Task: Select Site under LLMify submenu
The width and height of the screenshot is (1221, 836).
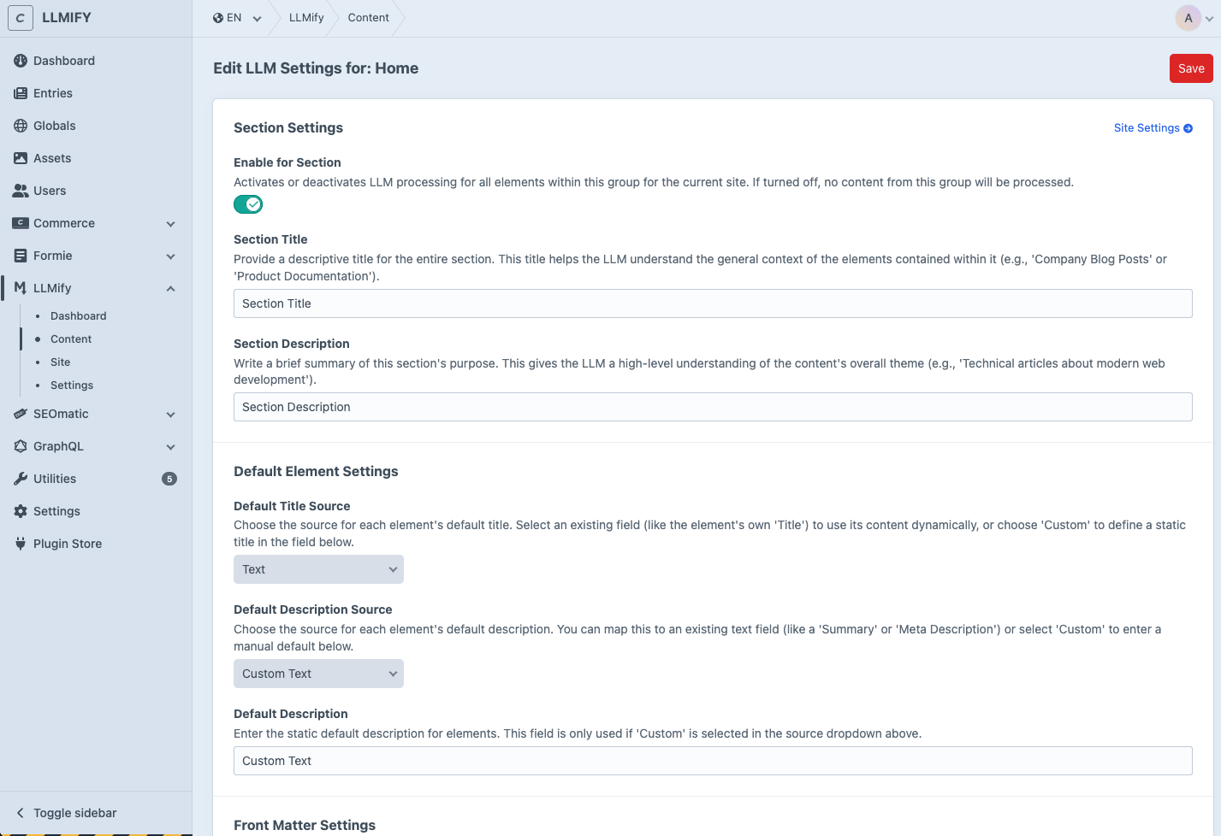Action: pos(60,362)
